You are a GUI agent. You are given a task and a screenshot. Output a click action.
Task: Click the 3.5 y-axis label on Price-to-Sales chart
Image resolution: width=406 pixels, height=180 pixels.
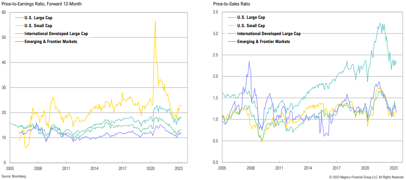(x=215, y=13)
